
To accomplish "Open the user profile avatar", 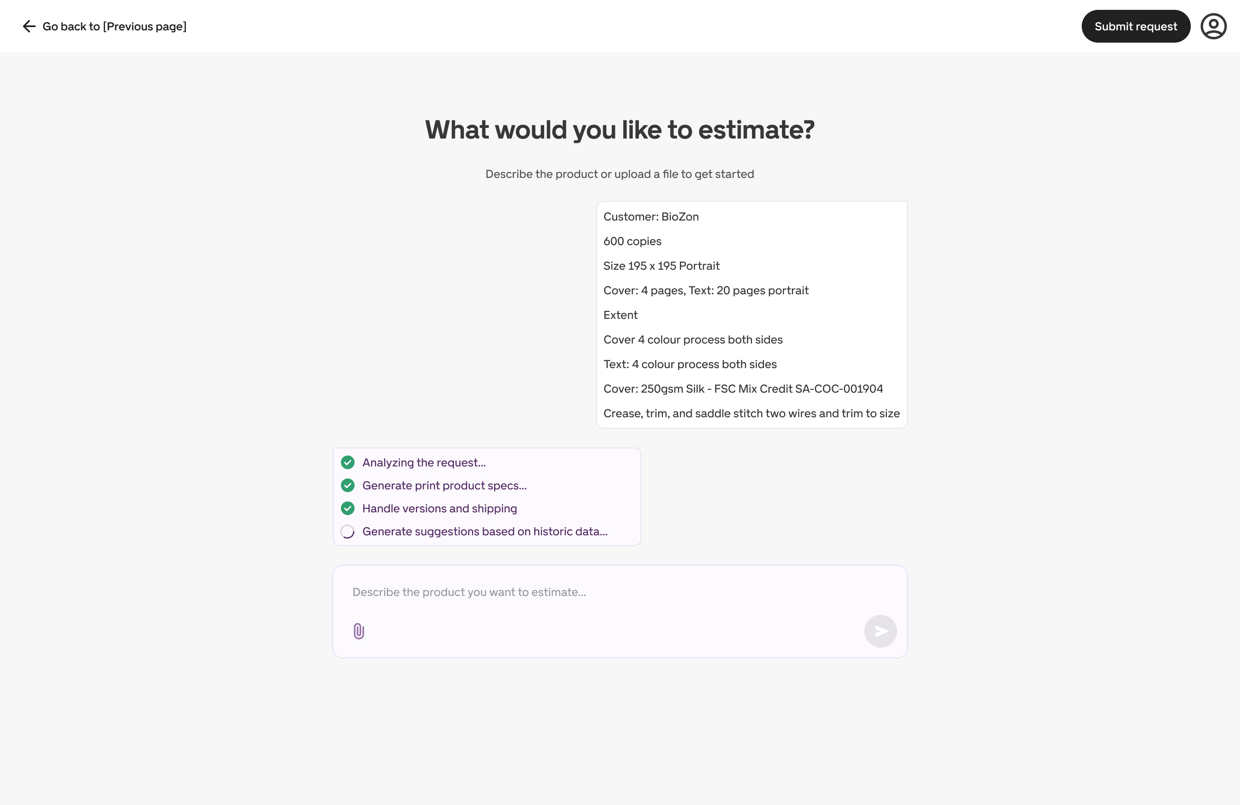I will [x=1213, y=27].
